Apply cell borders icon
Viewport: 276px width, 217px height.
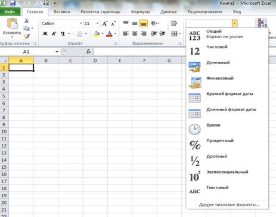79,34
